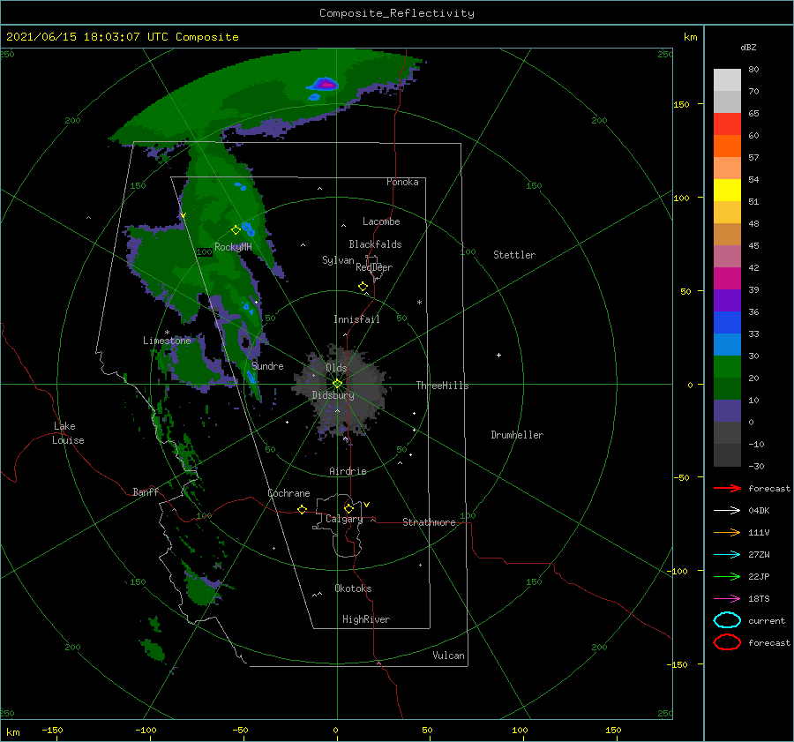The image size is (794, 742).
Task: Select the blue swatch above the 33 label
Action: coord(727,322)
